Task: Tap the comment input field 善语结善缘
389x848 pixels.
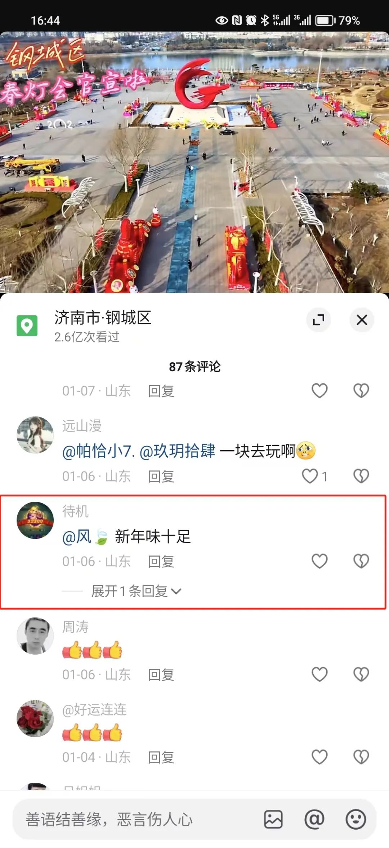Action: tap(137, 819)
